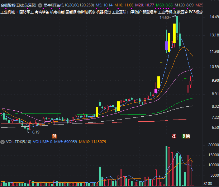
Task: Click the green 跌 marker icon
Action: (x=184, y=136)
